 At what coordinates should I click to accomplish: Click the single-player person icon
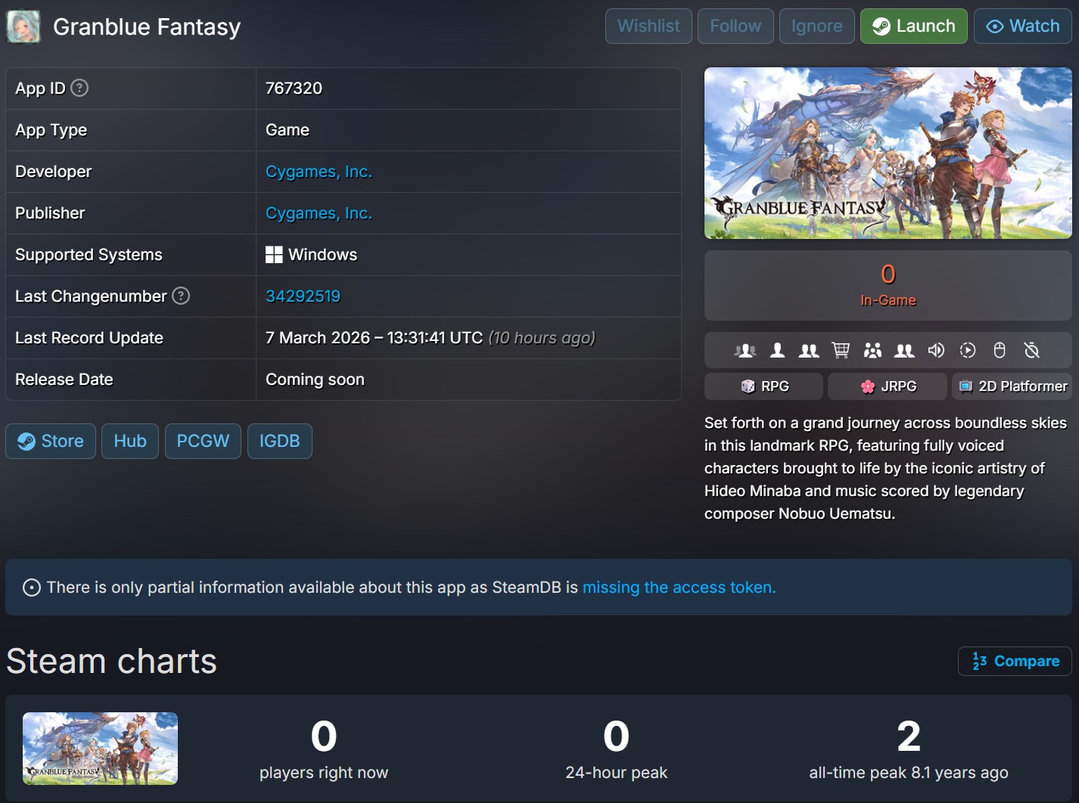coord(777,350)
